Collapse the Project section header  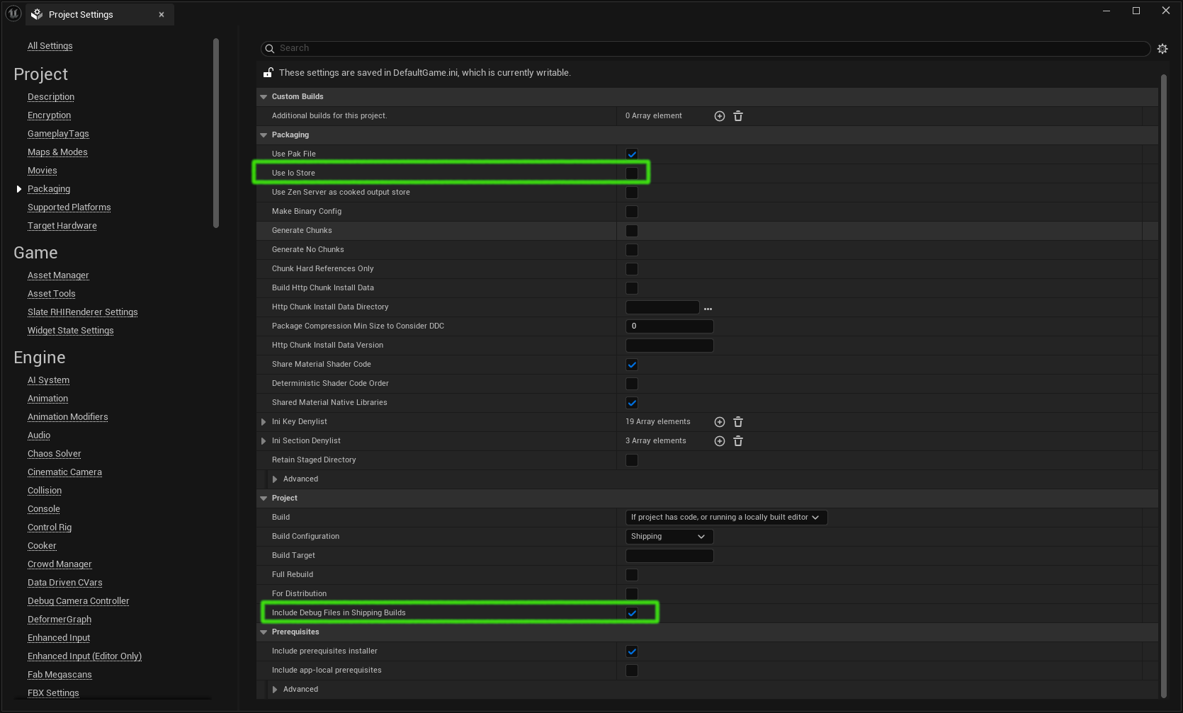(264, 498)
